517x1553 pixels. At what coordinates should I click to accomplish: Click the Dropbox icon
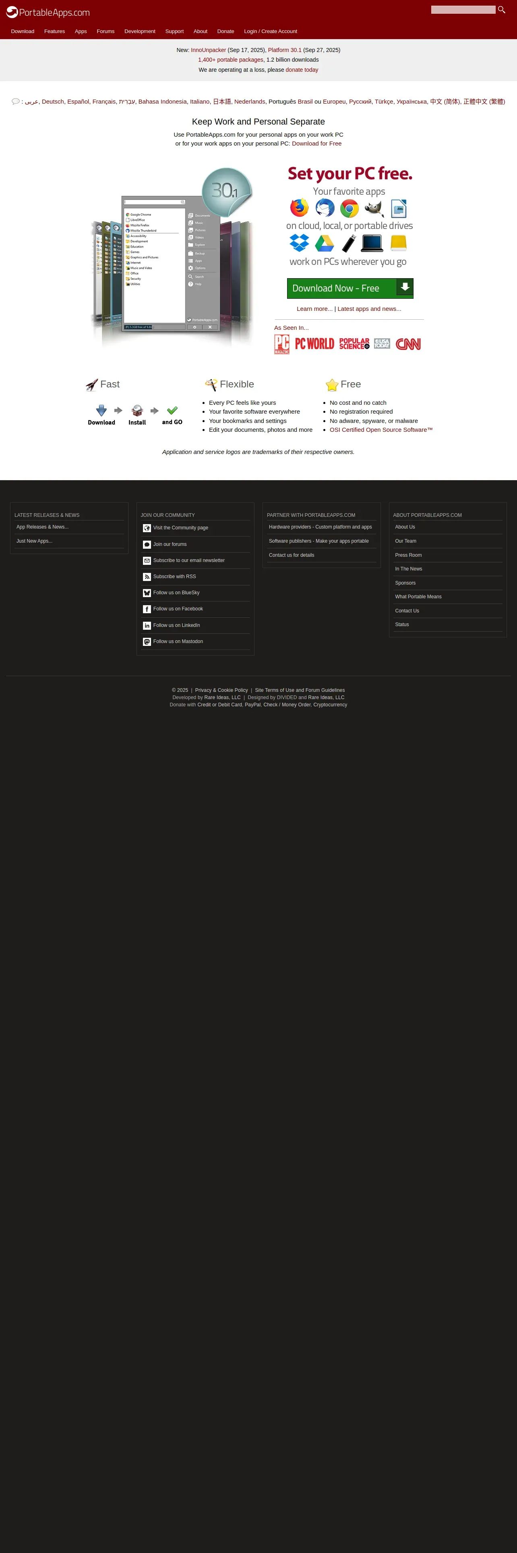click(299, 243)
